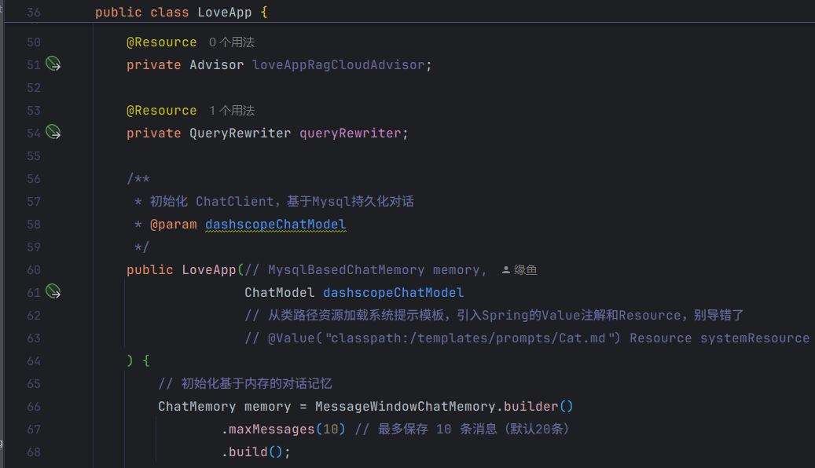Click the LoveApp constructor name on line 60
This screenshot has width=815, height=468.
(208, 270)
